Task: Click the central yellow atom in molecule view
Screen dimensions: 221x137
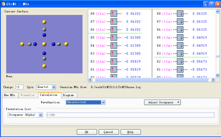Action: (44, 44)
